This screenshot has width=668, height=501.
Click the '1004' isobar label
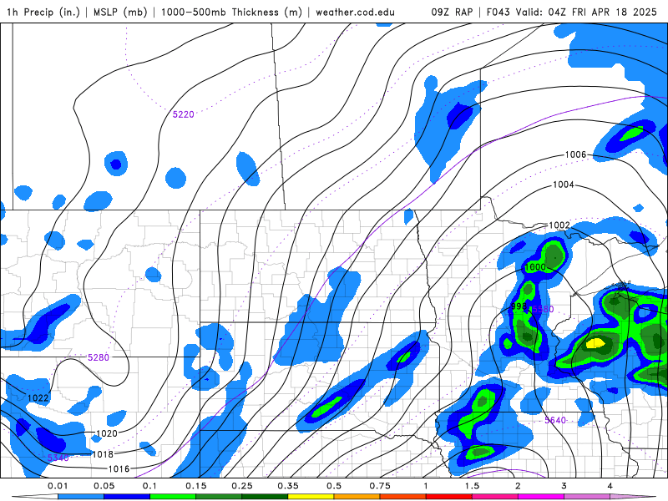563,185
